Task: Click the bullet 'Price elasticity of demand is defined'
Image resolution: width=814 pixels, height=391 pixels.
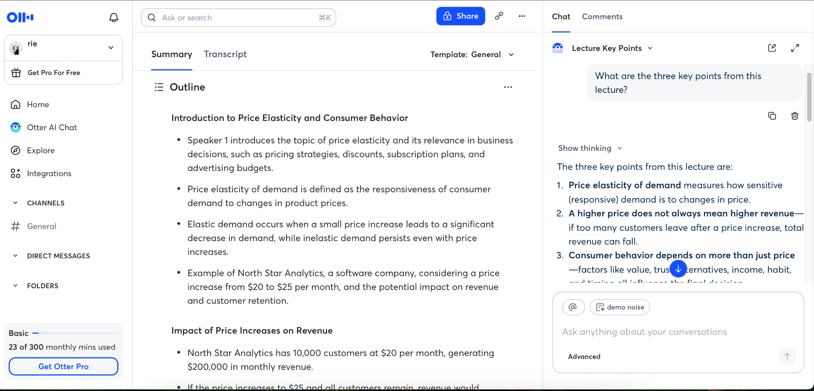Action: pyautogui.click(x=339, y=196)
